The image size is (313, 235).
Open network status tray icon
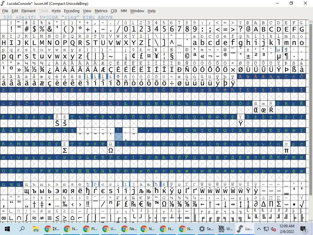click(266, 229)
